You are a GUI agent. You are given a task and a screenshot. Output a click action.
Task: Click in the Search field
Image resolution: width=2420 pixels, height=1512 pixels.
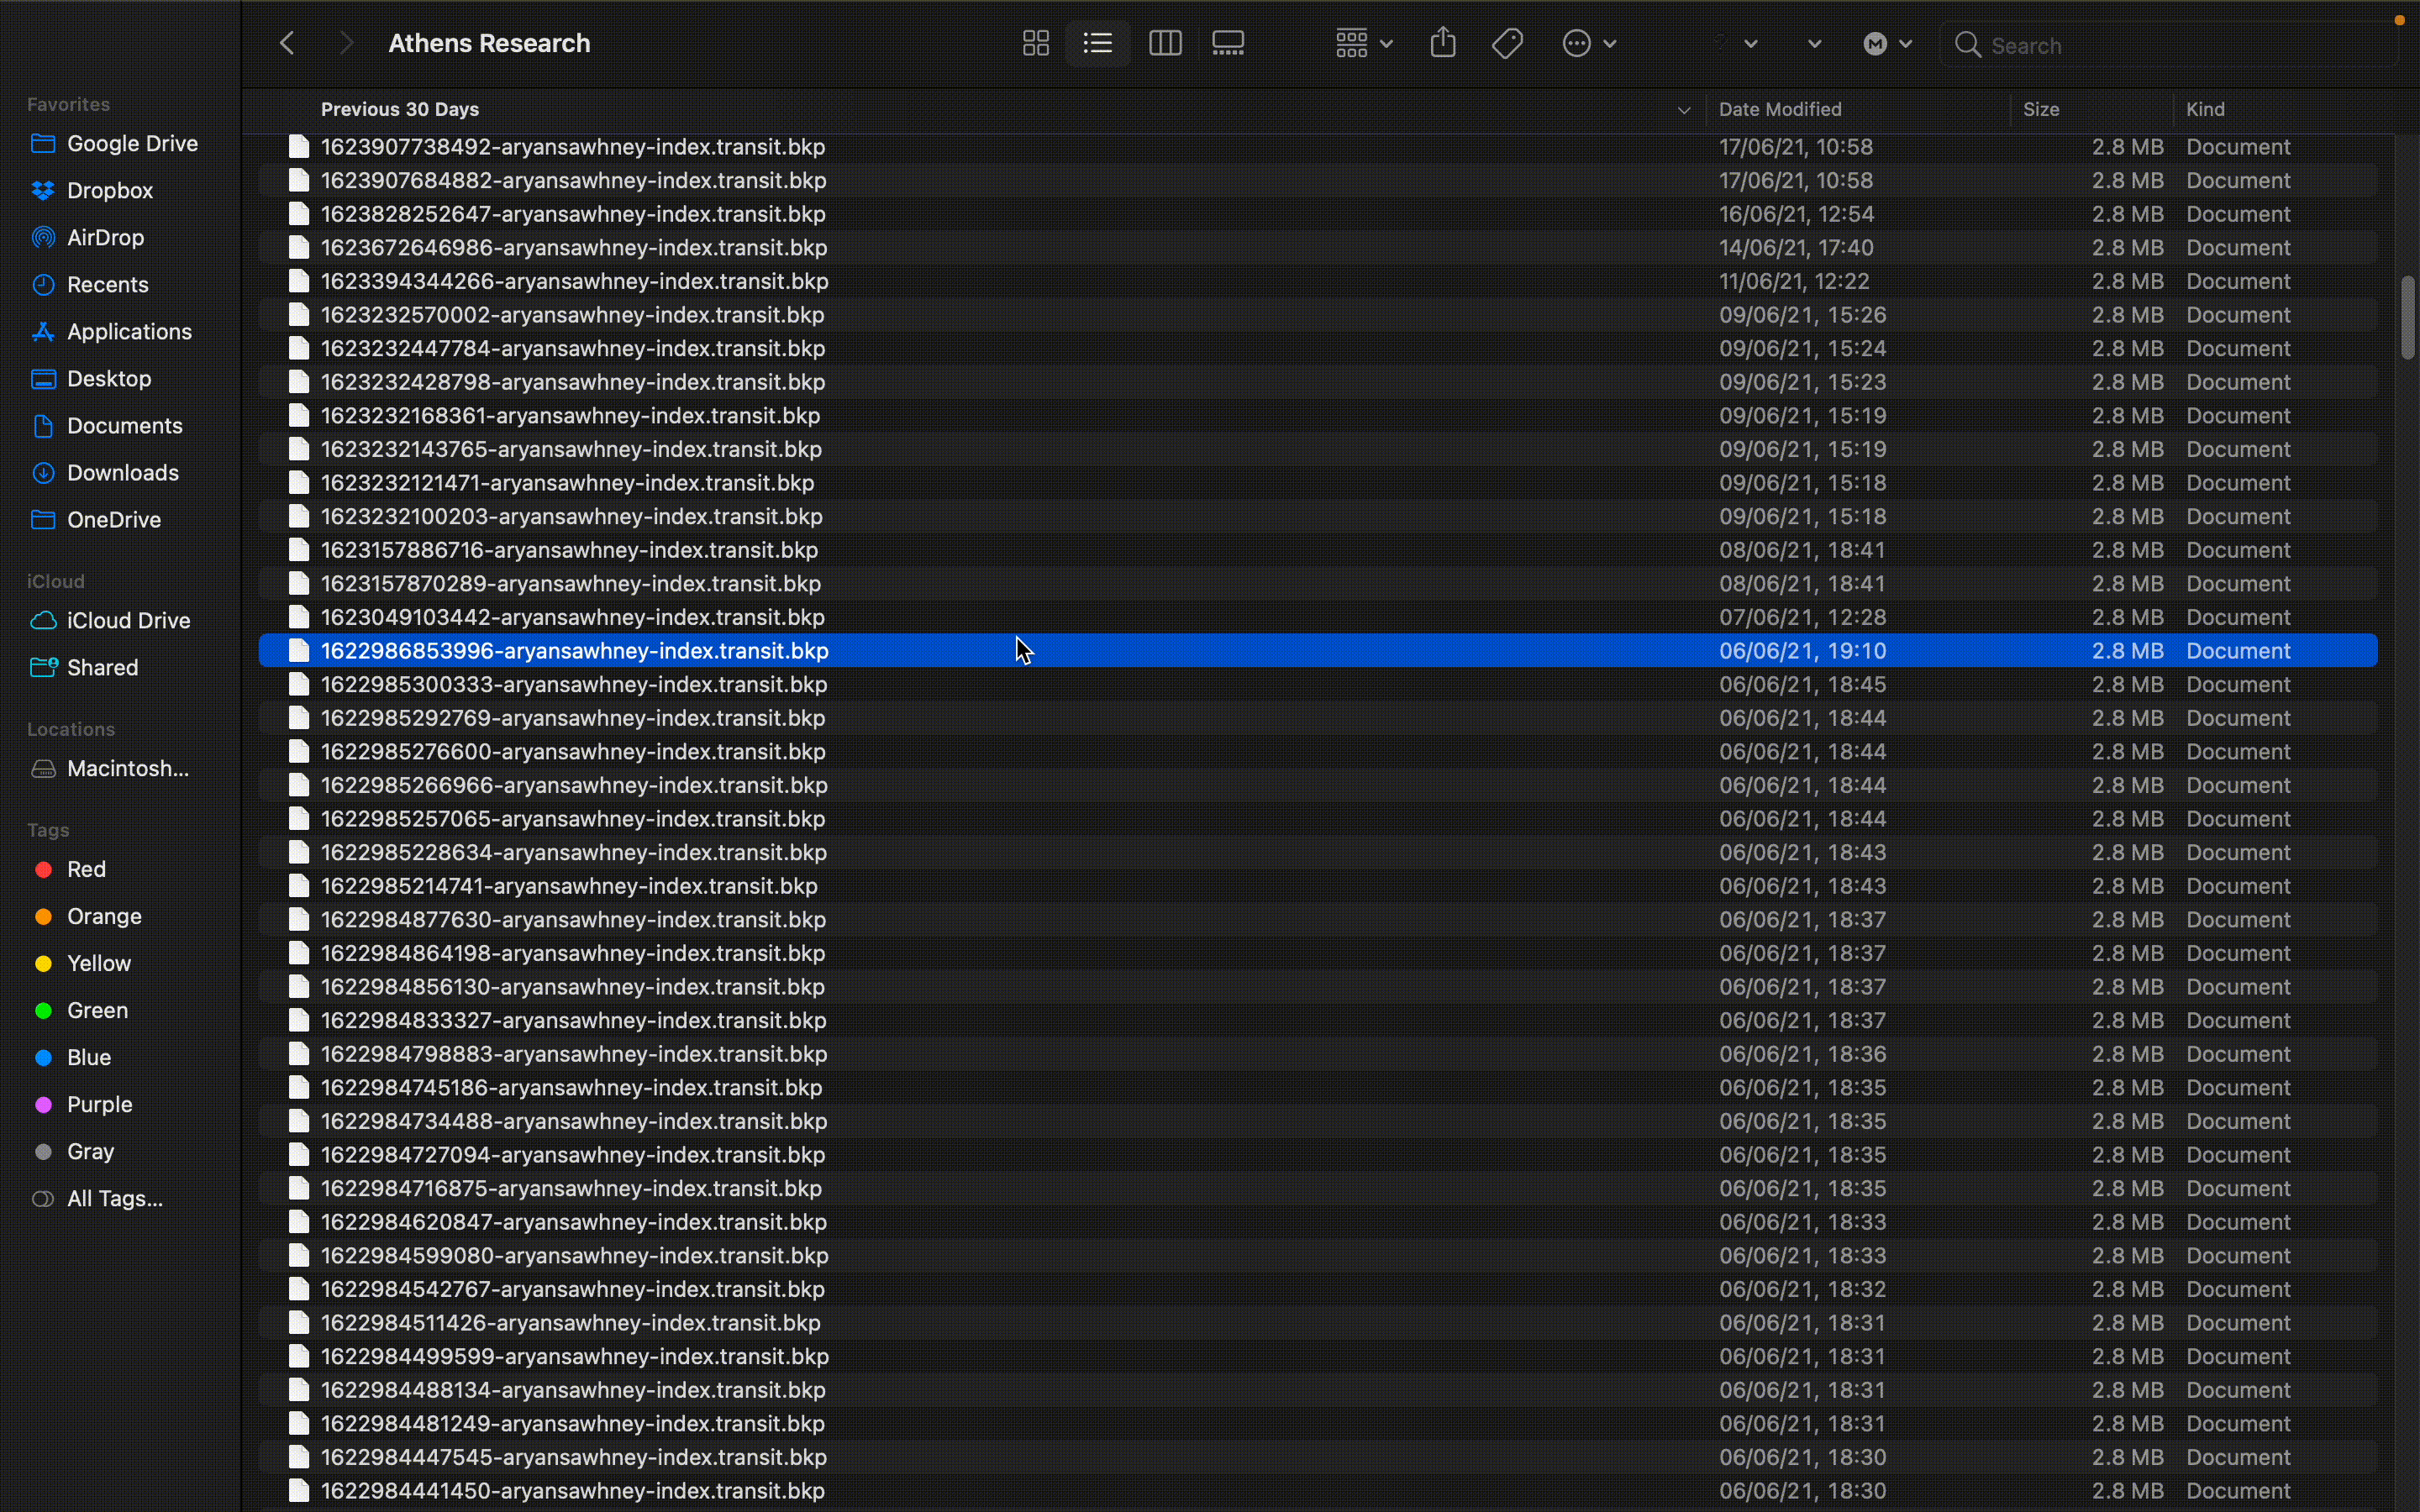(x=2170, y=45)
